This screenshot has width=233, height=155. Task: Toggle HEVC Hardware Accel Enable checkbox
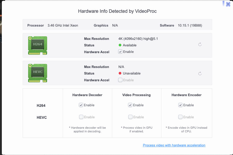pos(120,80)
